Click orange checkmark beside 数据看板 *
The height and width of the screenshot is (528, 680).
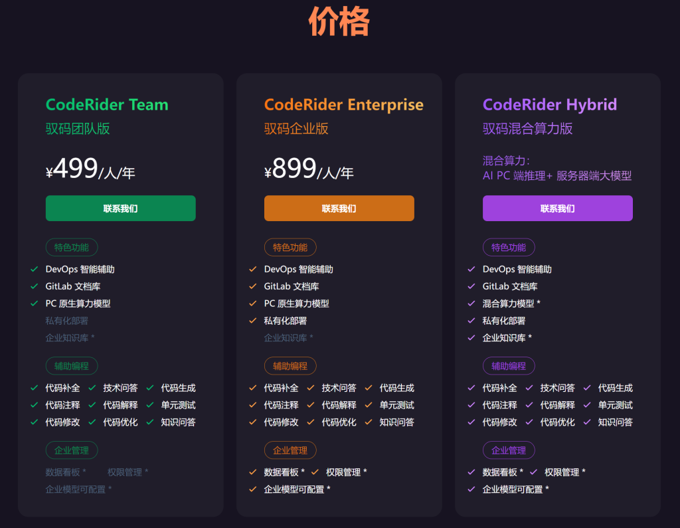253,472
